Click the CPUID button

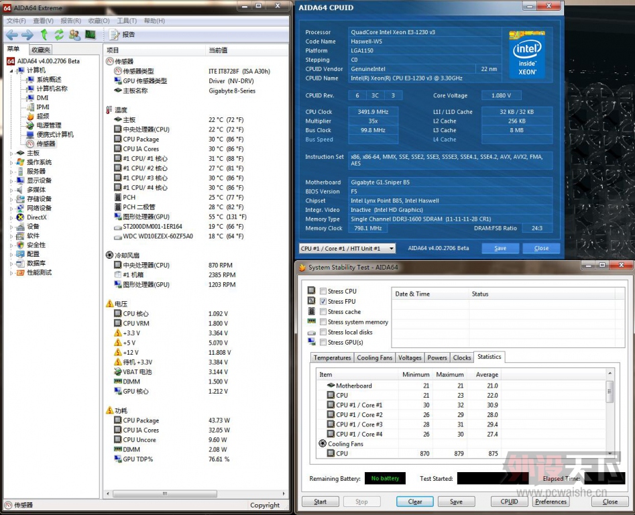point(509,501)
